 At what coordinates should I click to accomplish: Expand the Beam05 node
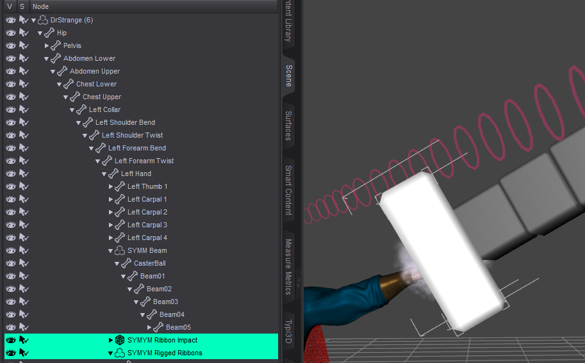[149, 327]
